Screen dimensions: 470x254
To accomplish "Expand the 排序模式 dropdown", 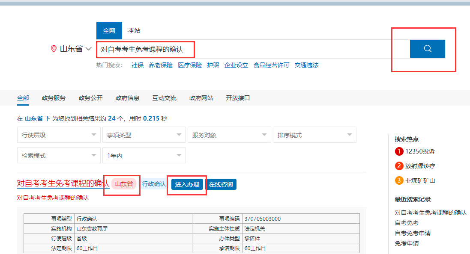I will tap(314, 135).
